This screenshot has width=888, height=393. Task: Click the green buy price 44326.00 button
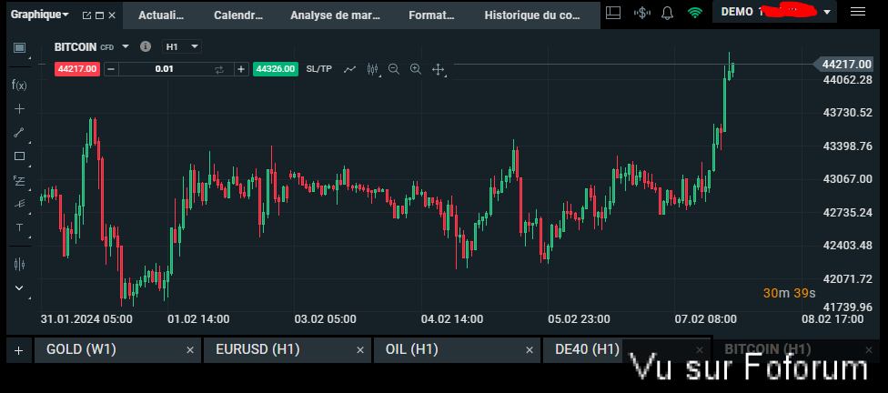click(275, 69)
